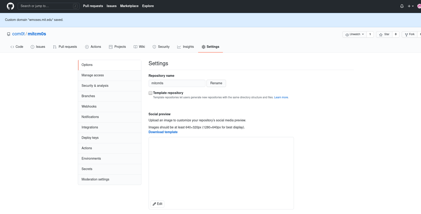This screenshot has width=421, height=214.
Task: Click the Repository name input field
Action: [x=177, y=83]
